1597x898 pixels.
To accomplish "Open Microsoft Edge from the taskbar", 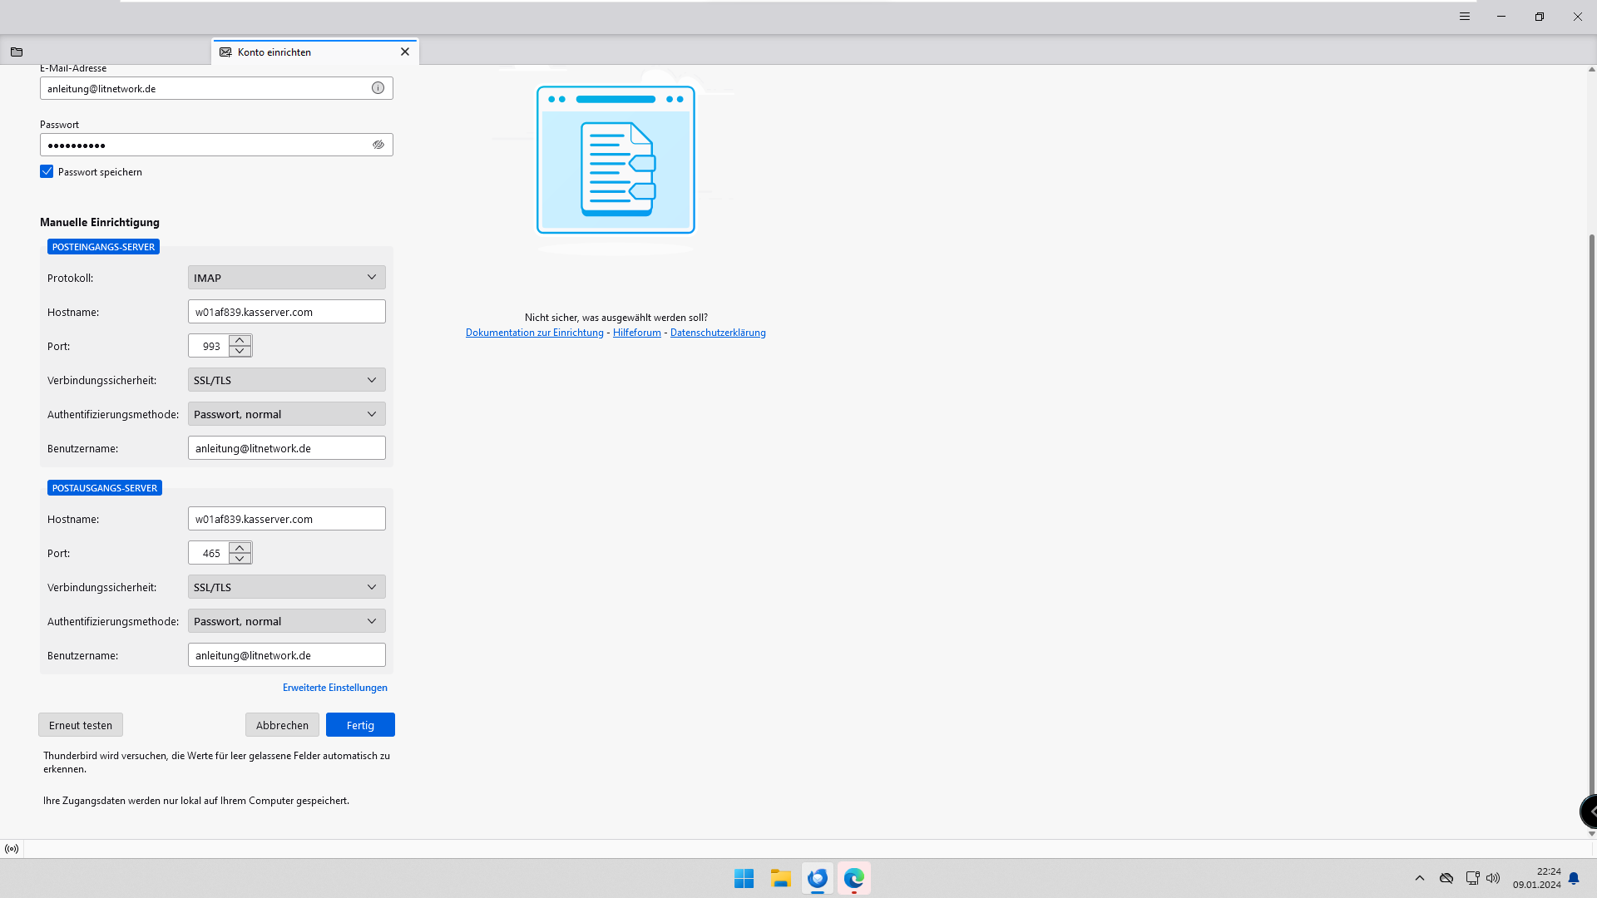I will click(x=853, y=878).
